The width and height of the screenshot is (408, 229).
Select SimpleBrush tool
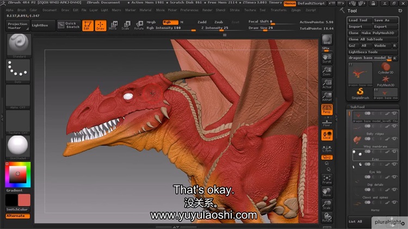360,94
